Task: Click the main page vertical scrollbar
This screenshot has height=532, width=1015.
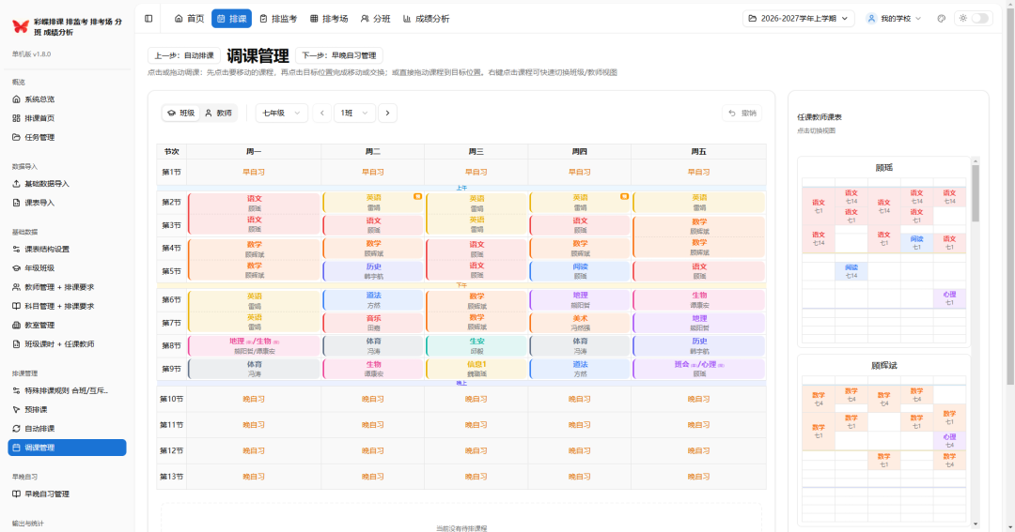Action: point(1010,194)
